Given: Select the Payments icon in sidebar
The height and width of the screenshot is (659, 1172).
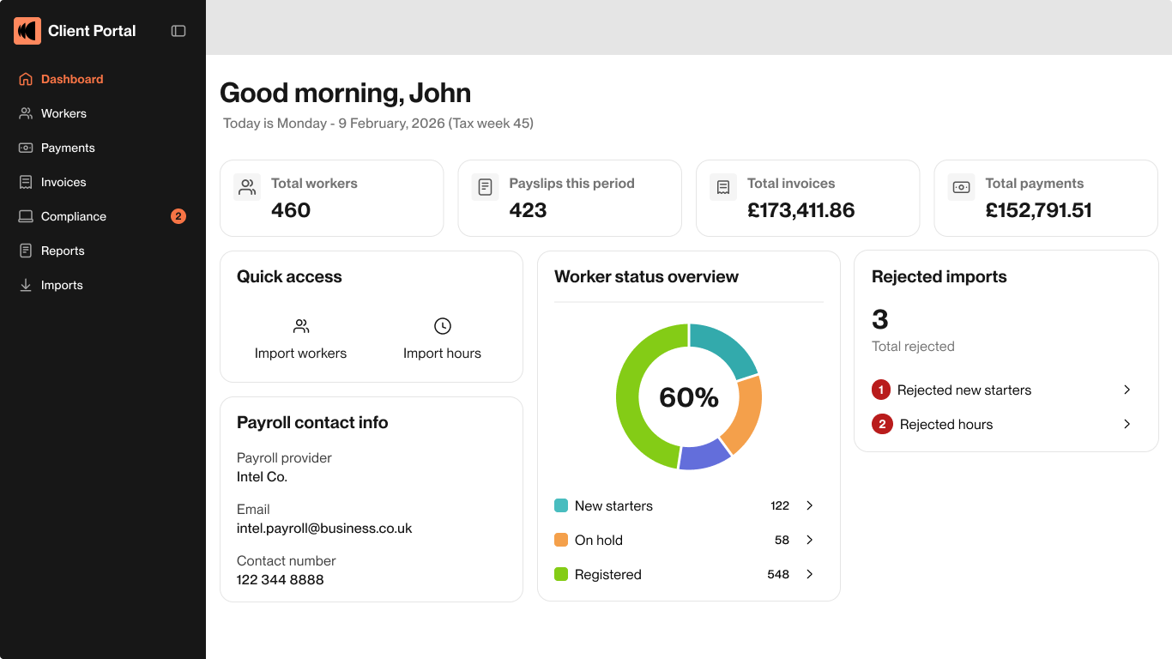Looking at the screenshot, I should 25,148.
